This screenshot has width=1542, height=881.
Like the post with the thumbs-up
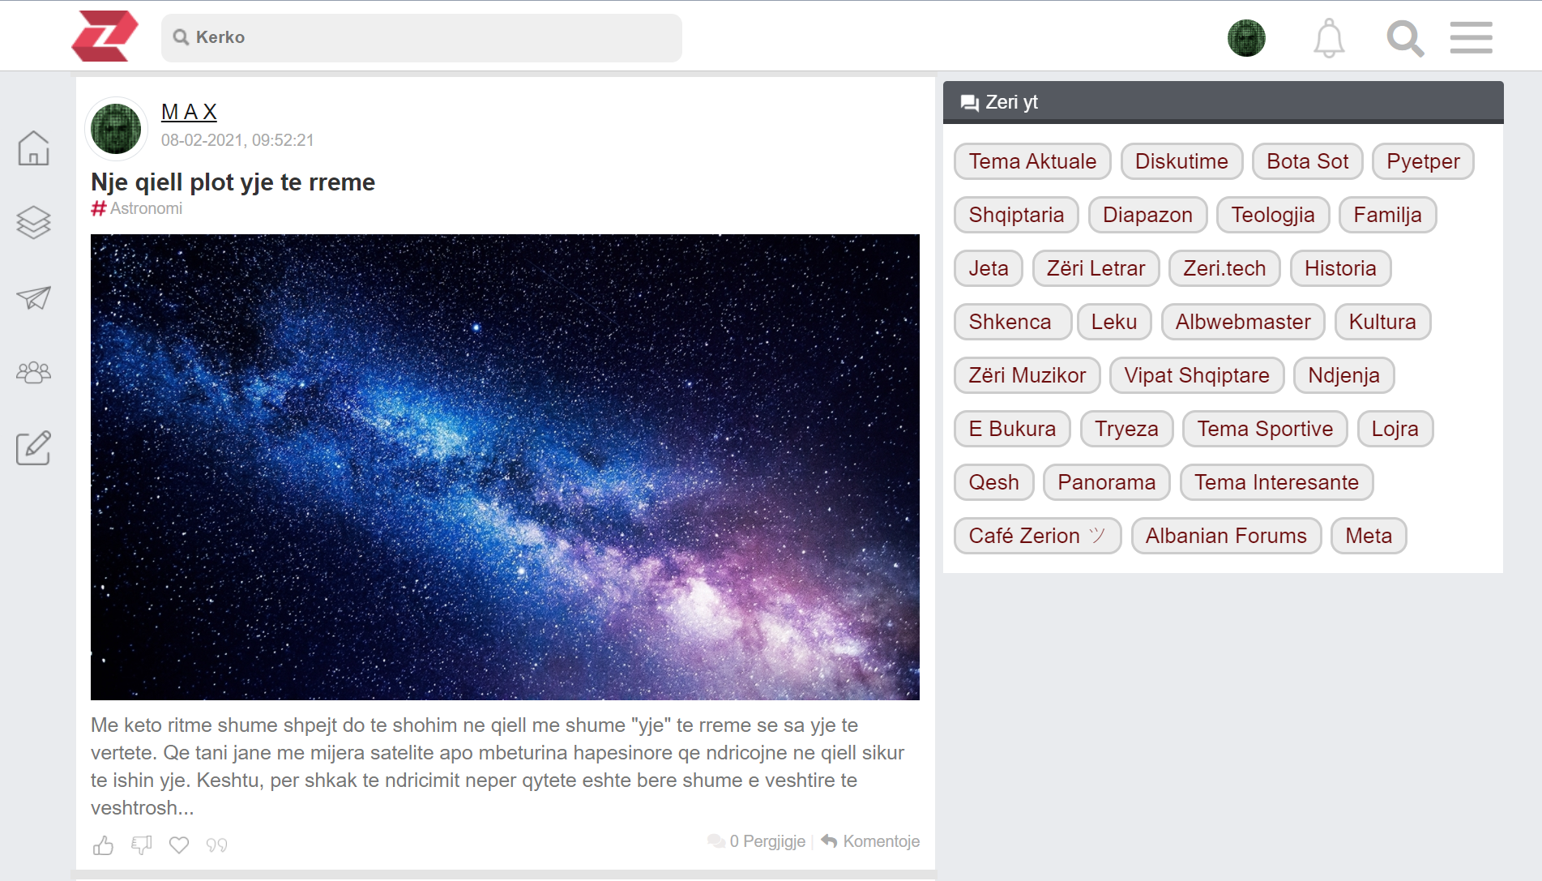(102, 845)
